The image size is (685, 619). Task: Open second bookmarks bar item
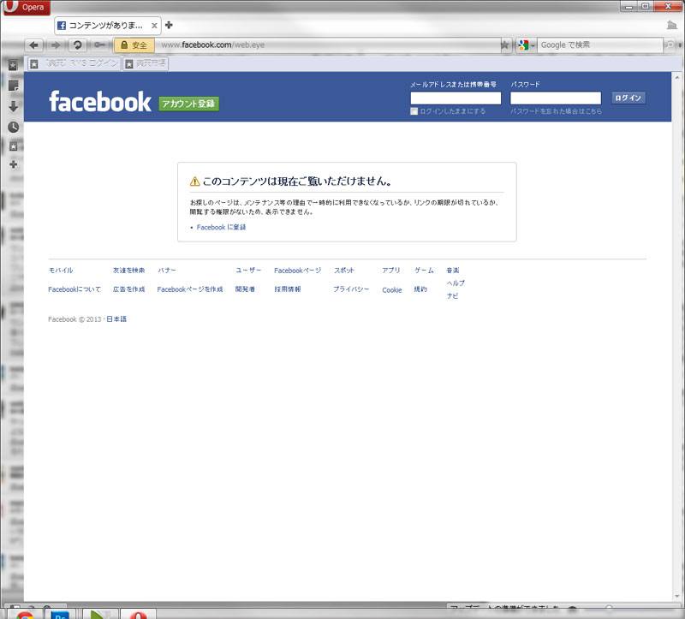(146, 63)
